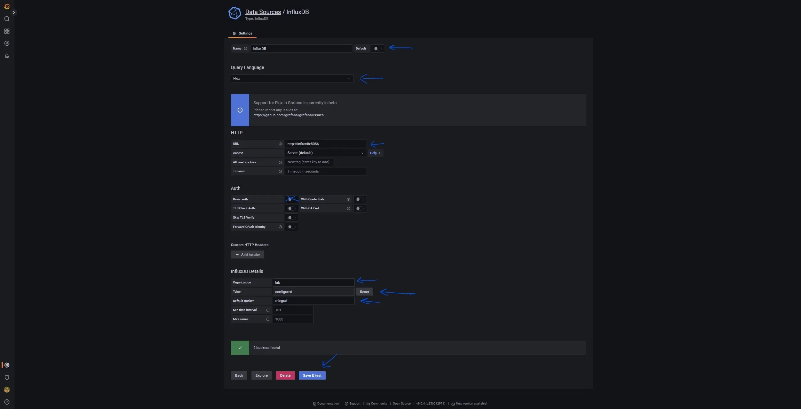Screen dimensions: 801x409
Task: Click the green success checkmark icon
Action: click(x=240, y=348)
